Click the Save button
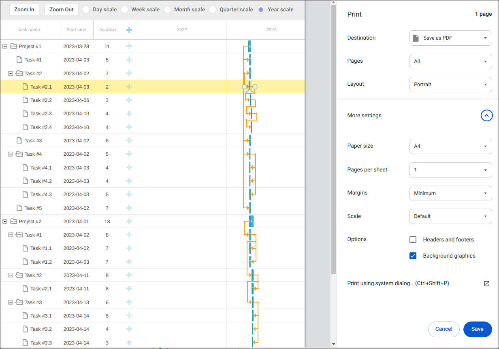The height and width of the screenshot is (349, 499). point(478,329)
